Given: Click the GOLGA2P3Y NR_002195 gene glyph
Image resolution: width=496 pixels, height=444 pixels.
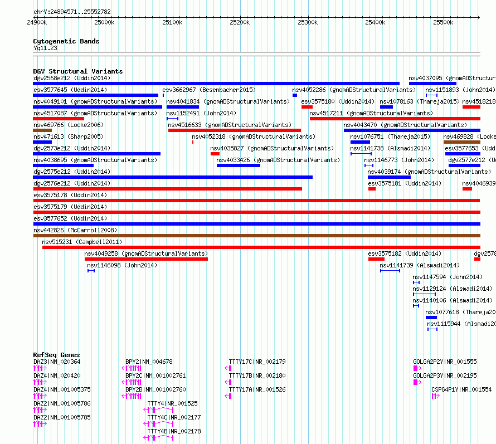Looking at the screenshot, I should [x=417, y=382].
